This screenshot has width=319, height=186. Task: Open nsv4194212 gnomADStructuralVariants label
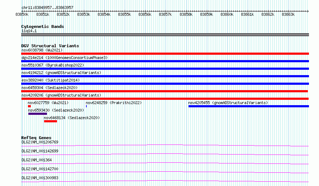61,73
